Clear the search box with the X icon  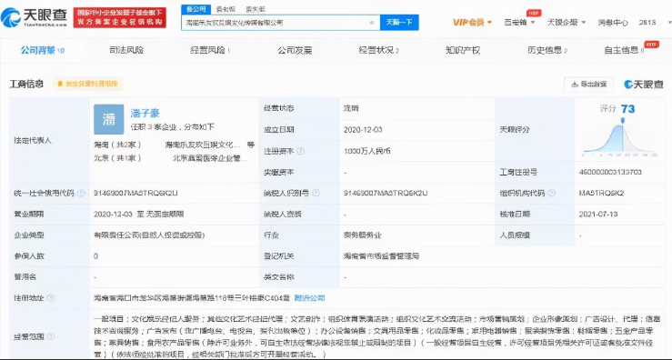tap(371, 23)
